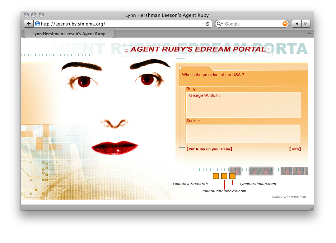This screenshot has height=243, width=336.
Task: Go forward with the right arrow button
Action: click(x=306, y=24)
